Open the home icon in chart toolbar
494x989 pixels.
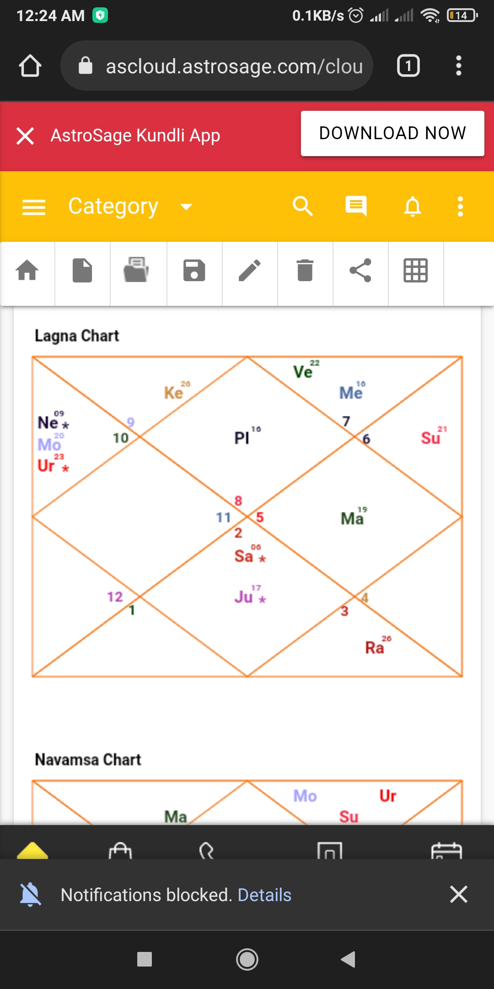click(27, 270)
